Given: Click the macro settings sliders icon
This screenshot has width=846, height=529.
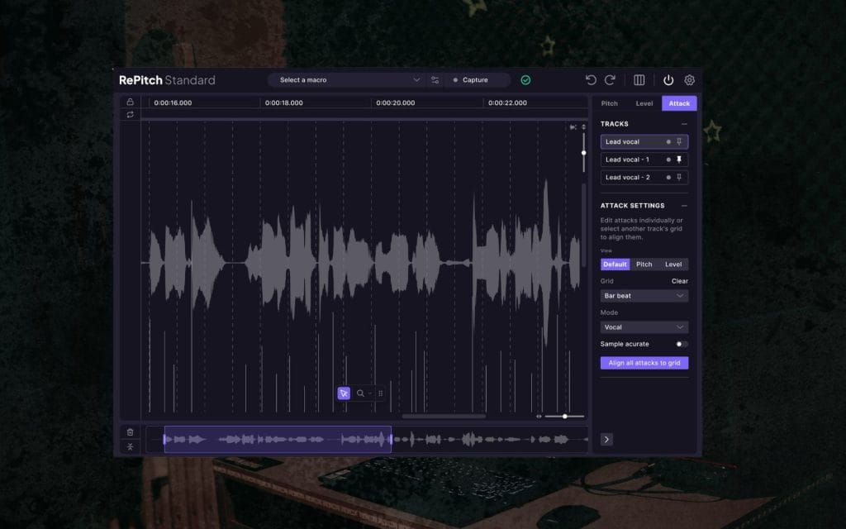Looking at the screenshot, I should 435,80.
